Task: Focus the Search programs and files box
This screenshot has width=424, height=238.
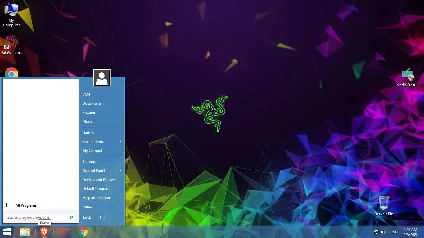Action: click(x=40, y=218)
